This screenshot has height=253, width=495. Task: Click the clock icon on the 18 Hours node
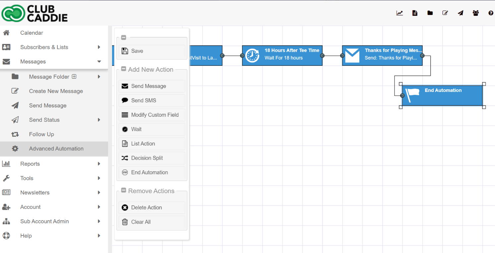(252, 56)
